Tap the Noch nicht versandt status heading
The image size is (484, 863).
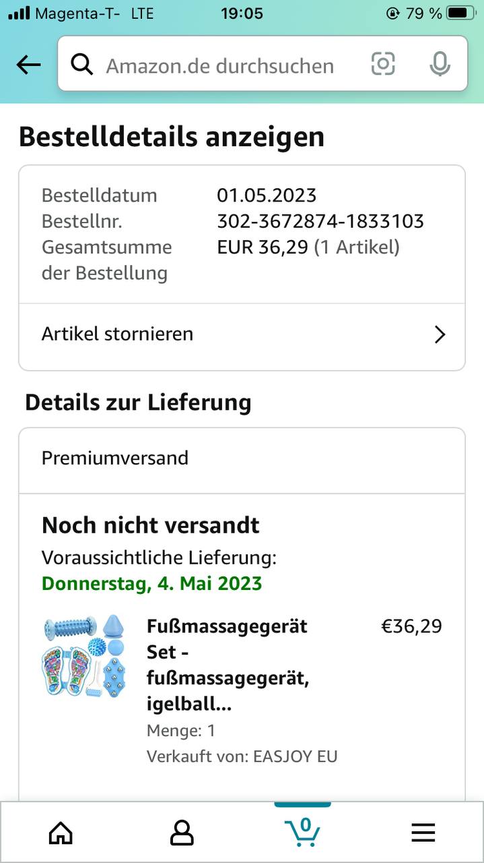point(151,525)
